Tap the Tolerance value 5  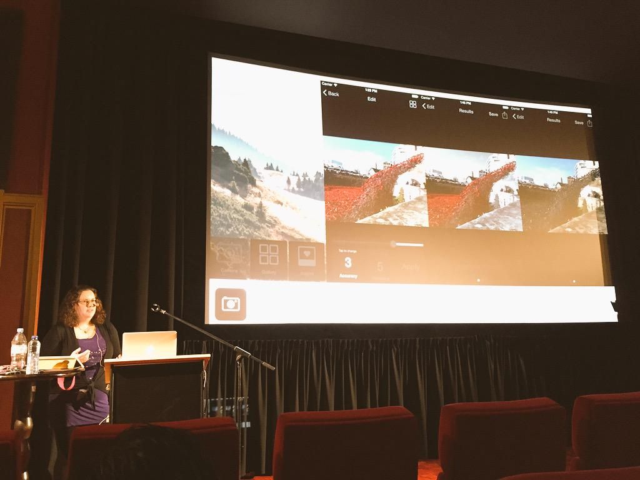pyautogui.click(x=380, y=267)
